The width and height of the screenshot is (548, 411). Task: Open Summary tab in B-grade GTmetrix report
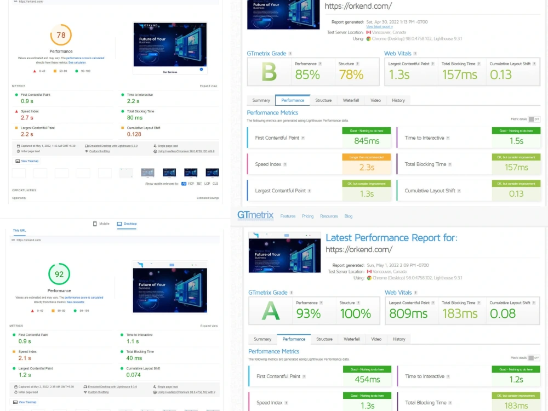click(261, 100)
